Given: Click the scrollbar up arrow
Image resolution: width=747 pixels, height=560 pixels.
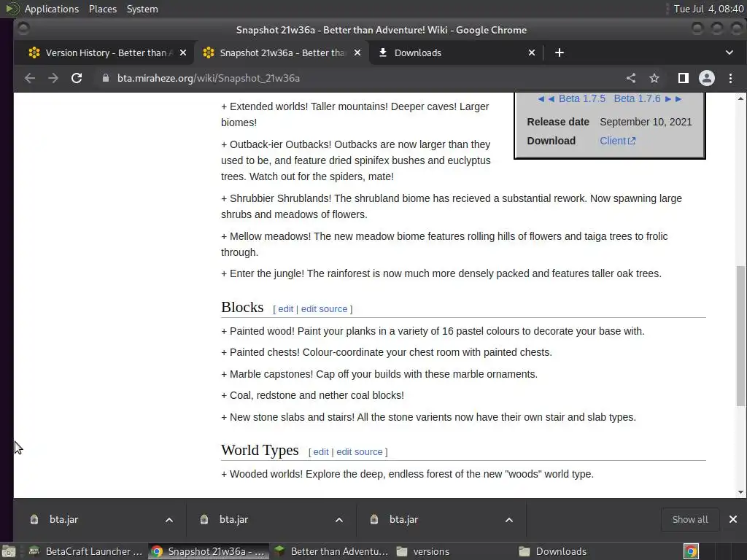Looking at the screenshot, I should [740, 98].
